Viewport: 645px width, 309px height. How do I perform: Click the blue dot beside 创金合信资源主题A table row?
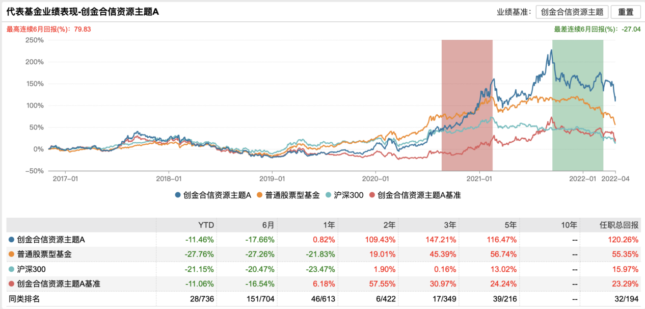(11, 239)
